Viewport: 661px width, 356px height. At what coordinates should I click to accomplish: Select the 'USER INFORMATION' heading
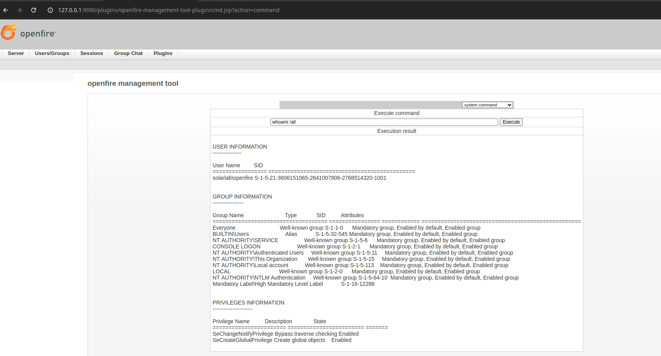tap(240, 147)
